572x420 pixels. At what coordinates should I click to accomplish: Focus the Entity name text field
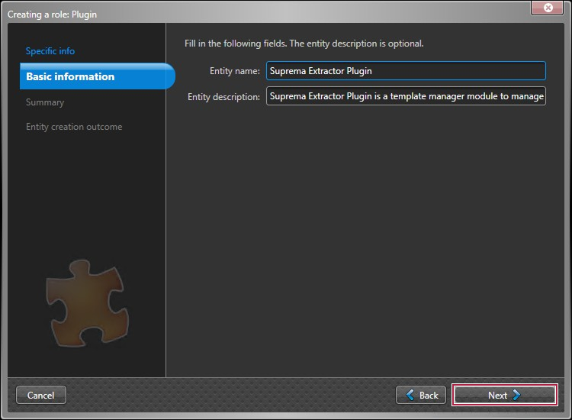406,71
